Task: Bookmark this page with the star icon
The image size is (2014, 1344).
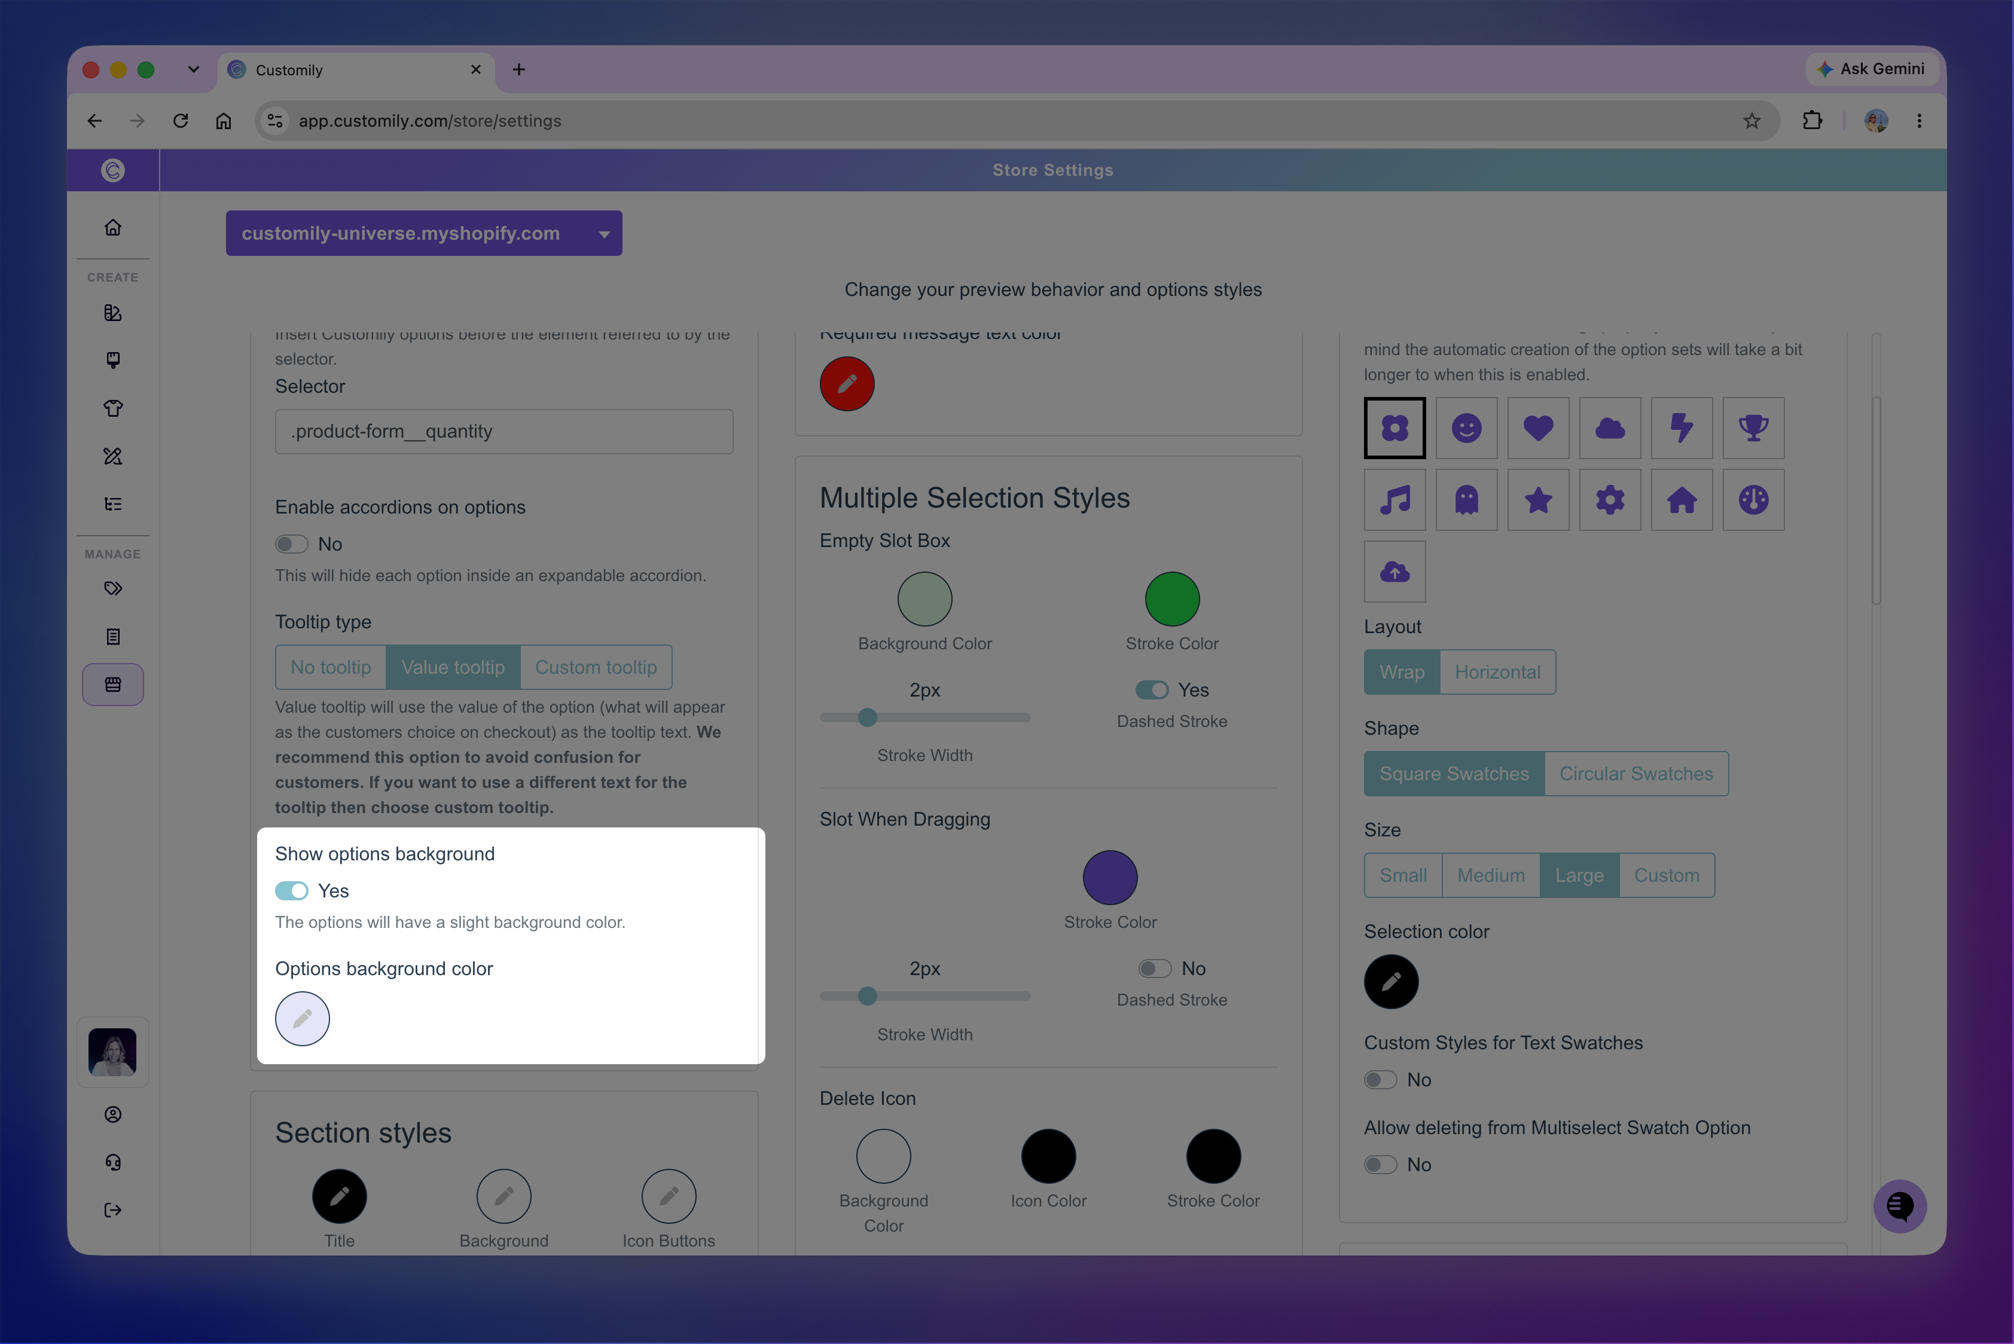Action: (1751, 121)
